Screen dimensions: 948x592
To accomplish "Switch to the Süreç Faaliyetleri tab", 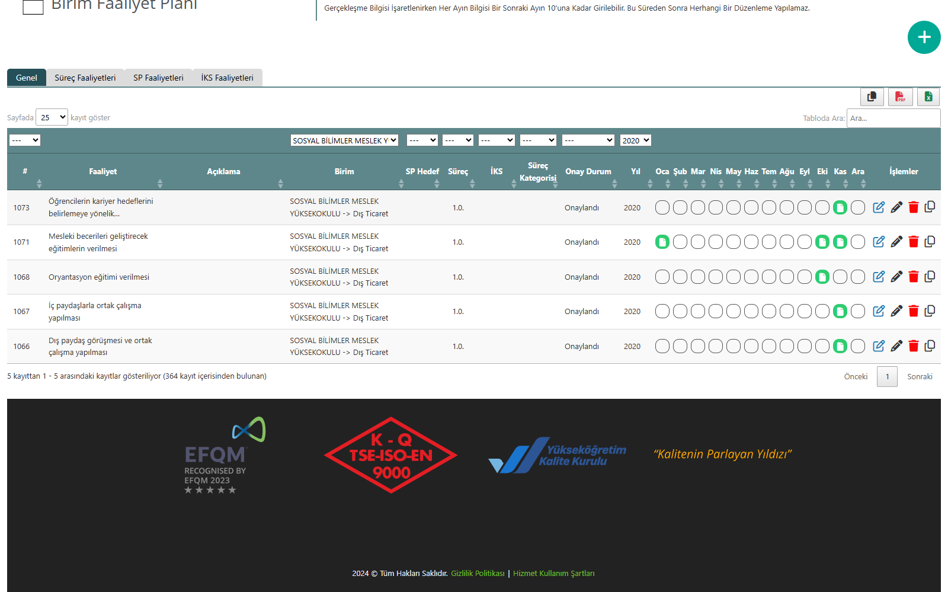I will [x=85, y=78].
